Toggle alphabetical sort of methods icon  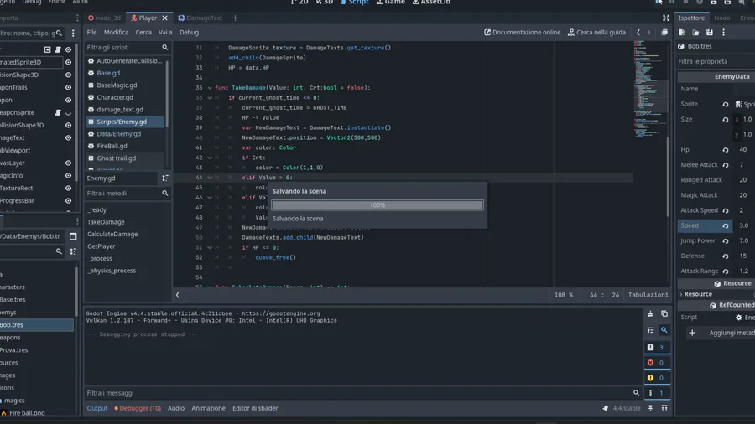coord(165,178)
